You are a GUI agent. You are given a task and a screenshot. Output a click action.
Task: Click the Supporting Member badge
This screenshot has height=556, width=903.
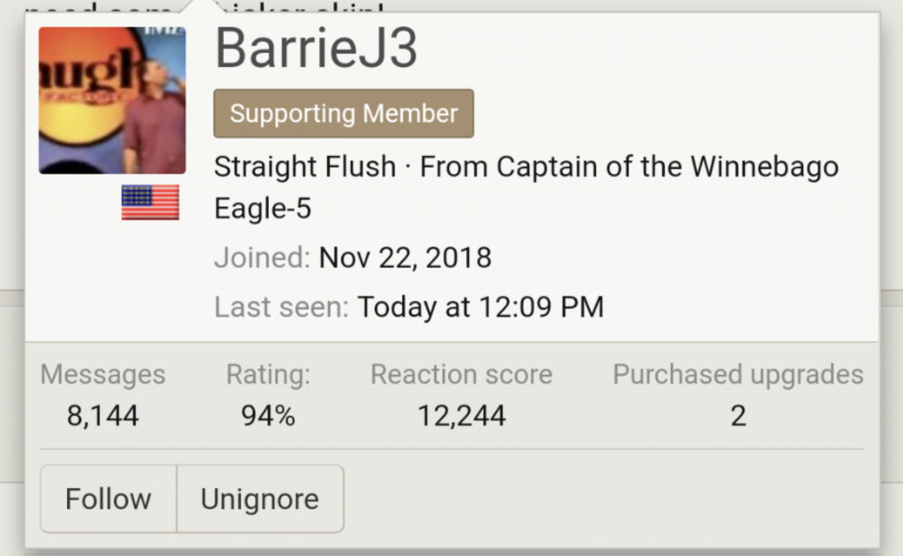coord(343,114)
